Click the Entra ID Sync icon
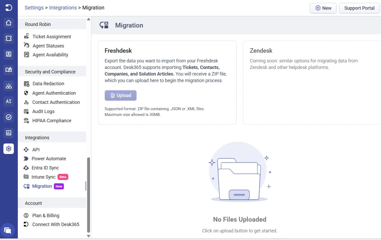 coord(26,168)
